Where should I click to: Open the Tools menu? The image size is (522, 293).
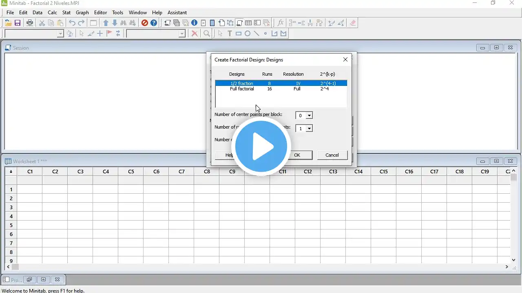(x=118, y=13)
